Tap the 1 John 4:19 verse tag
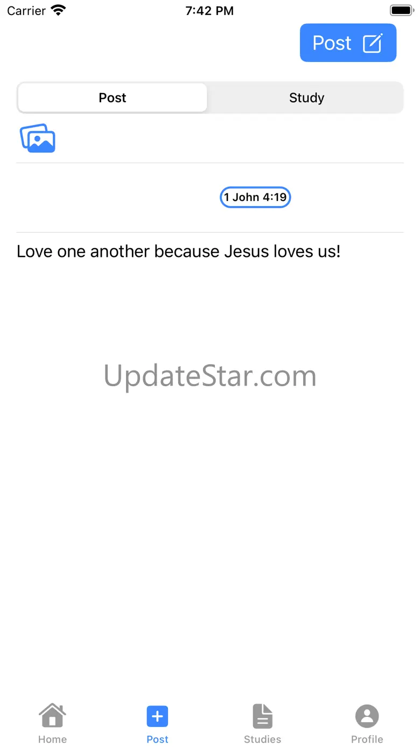 point(255,197)
